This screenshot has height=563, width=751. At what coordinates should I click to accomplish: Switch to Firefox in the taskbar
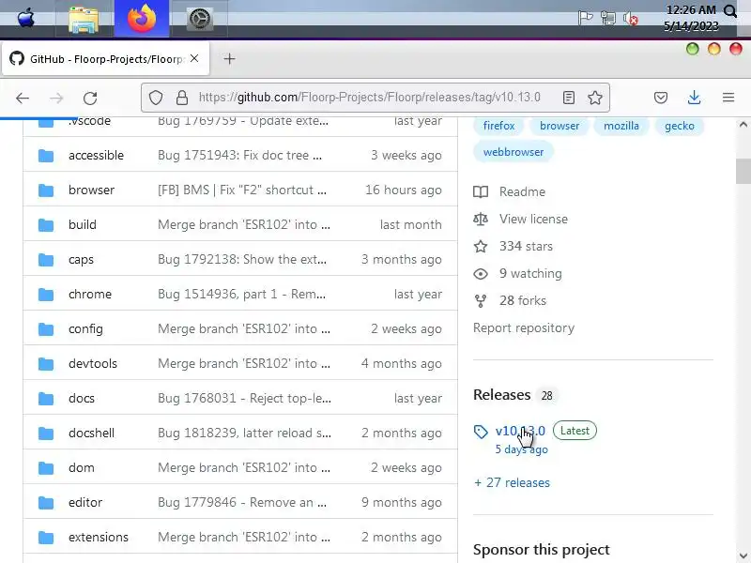pos(142,19)
